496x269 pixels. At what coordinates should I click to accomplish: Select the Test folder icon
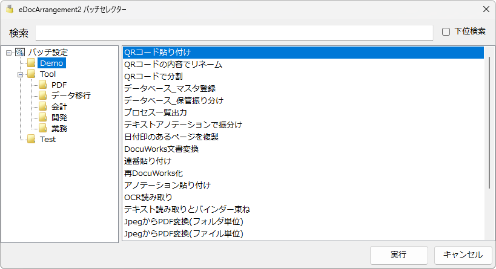pos(31,139)
